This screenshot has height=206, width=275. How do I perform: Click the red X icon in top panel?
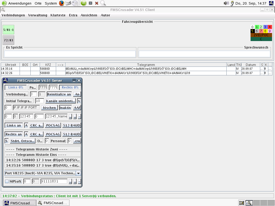click(x=97, y=3)
